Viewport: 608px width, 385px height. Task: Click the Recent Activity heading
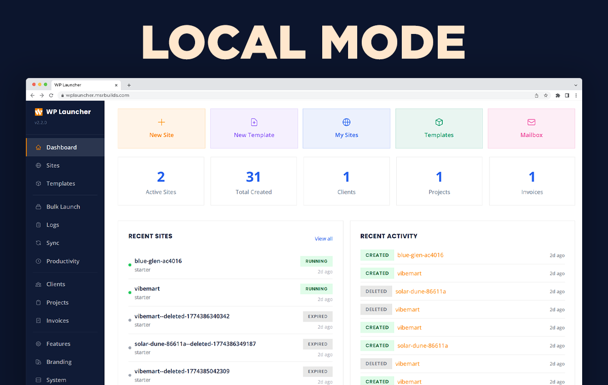pos(389,236)
